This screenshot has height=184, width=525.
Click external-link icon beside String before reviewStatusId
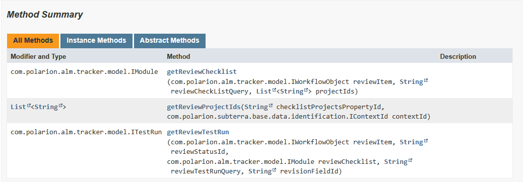point(426,141)
